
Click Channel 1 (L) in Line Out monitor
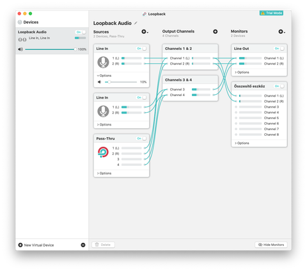[274, 58]
